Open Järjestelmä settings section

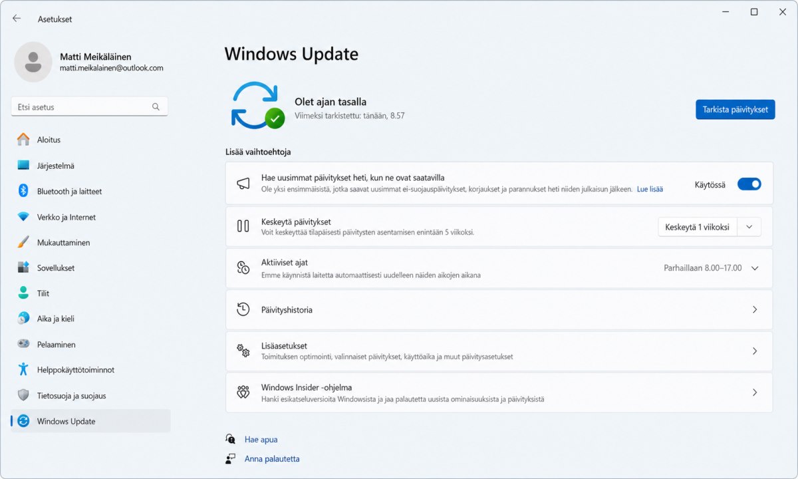pyautogui.click(x=90, y=166)
